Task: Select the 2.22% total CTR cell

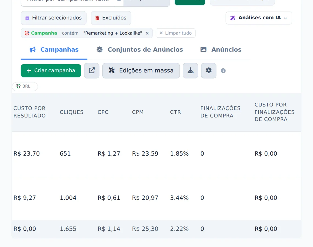Action: pos(179,229)
